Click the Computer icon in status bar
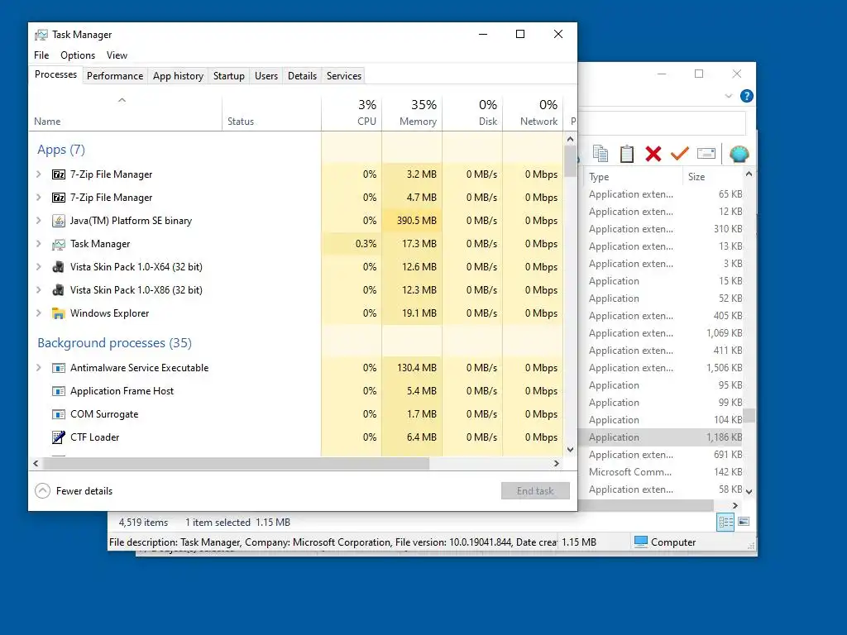Image resolution: width=847 pixels, height=635 pixels. click(641, 542)
